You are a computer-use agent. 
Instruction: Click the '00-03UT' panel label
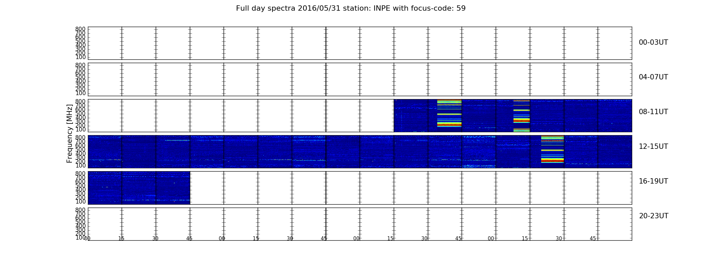(x=653, y=42)
